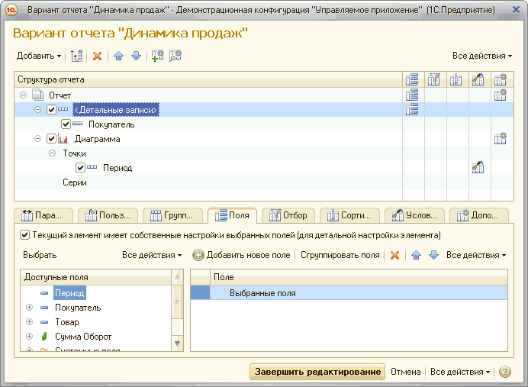Open the Сорти... tab

(351, 215)
